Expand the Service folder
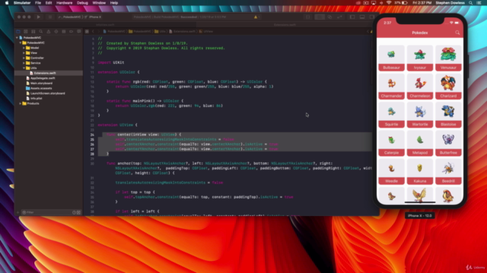Image resolution: width=487 pixels, height=273 pixels. pos(24,63)
